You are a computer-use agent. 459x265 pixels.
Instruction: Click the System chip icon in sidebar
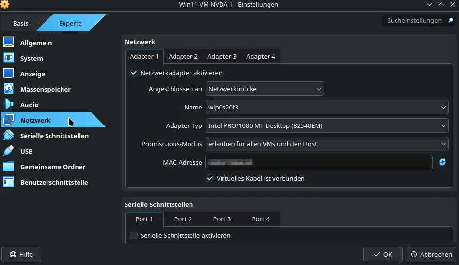click(x=9, y=58)
